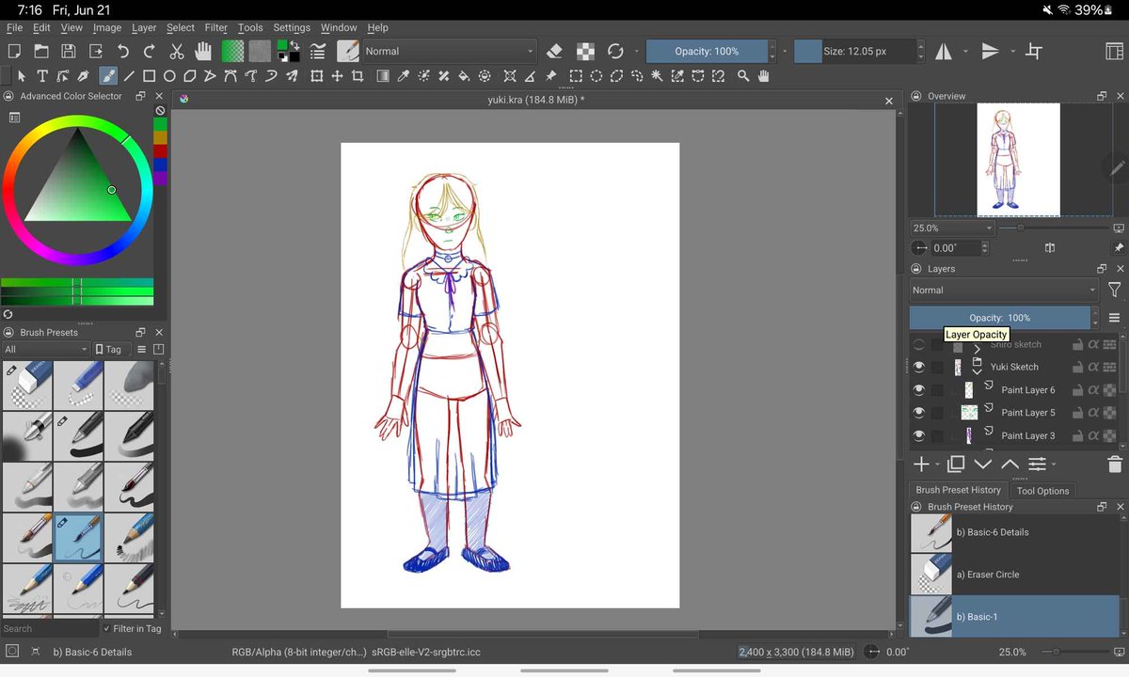Open the brush blending mode Normal dropdown

[x=449, y=52]
